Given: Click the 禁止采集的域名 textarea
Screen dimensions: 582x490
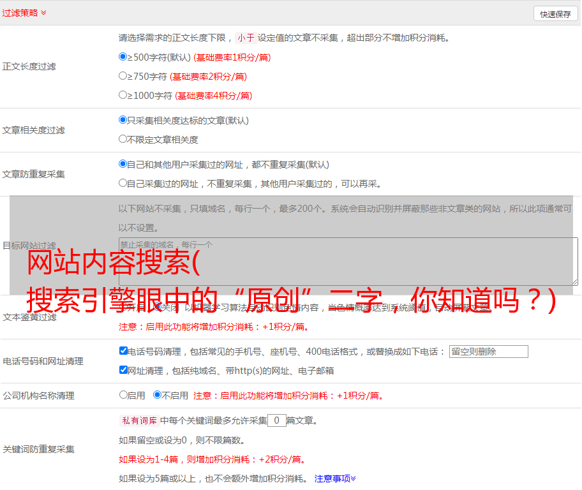Looking at the screenshot, I should (348, 262).
